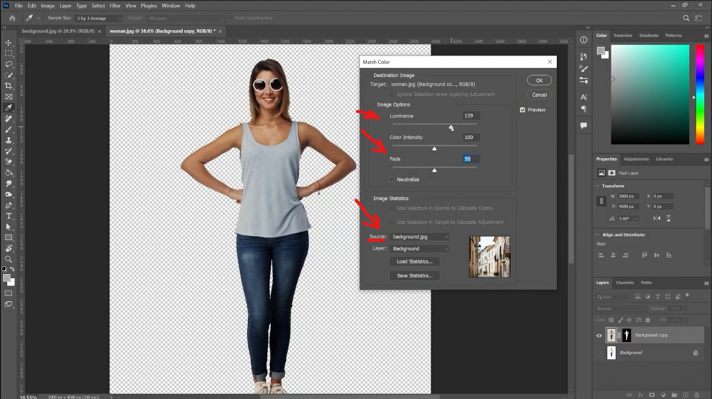Select the Zoom tool
This screenshot has width=712, height=399.
(x=8, y=259)
